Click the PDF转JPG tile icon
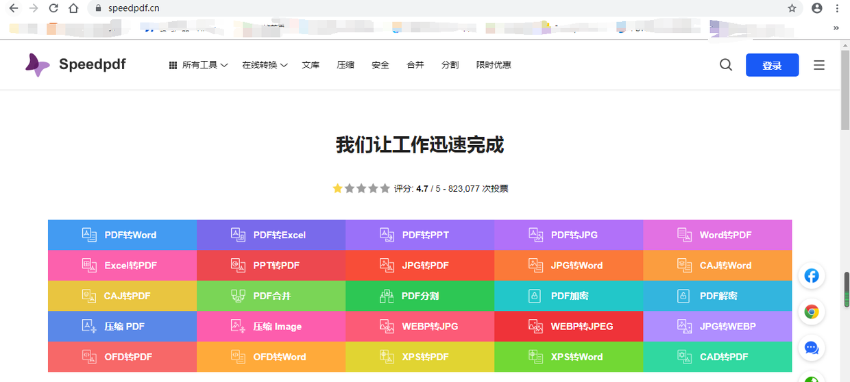The height and width of the screenshot is (382, 850). pos(536,235)
